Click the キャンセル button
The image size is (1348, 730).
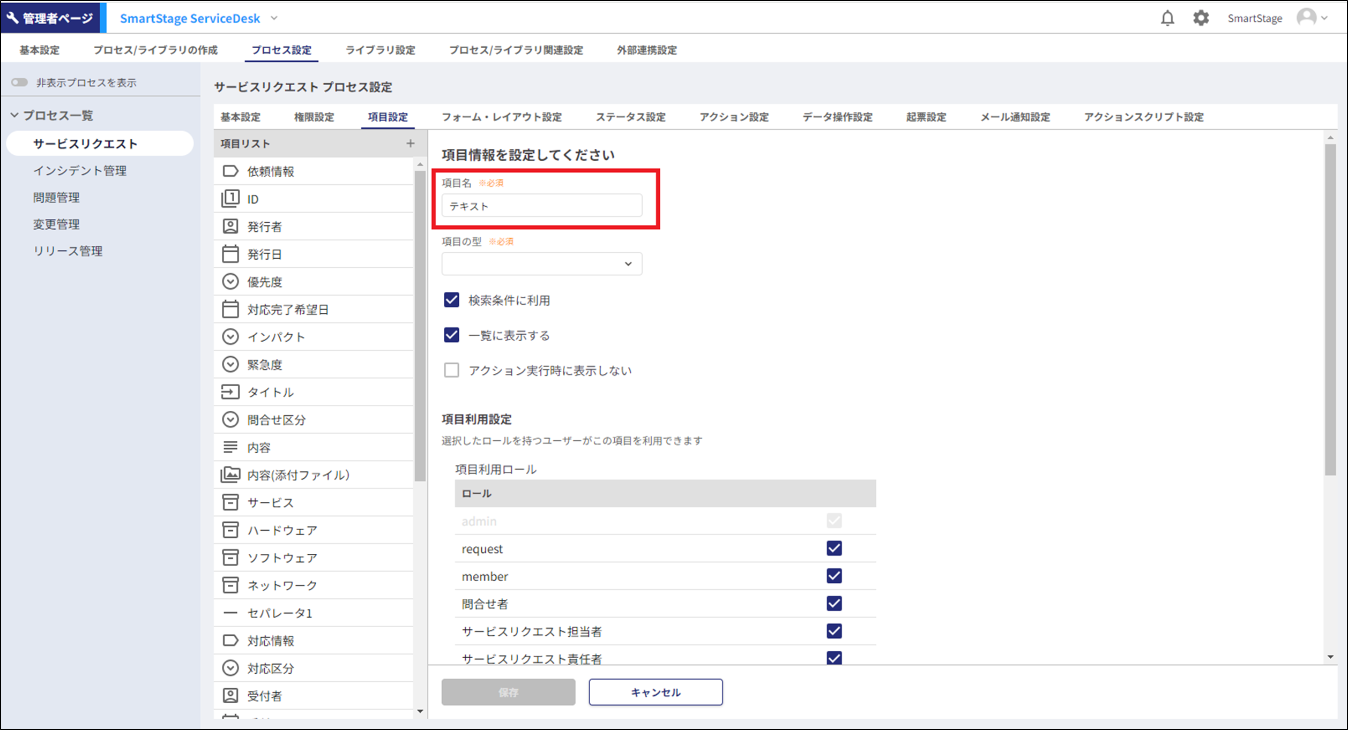[655, 693]
